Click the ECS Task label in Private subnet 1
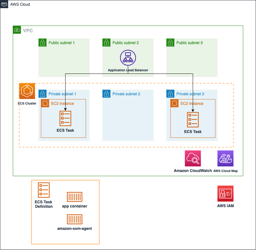This screenshot has height=250, width=256. pyautogui.click(x=65, y=130)
